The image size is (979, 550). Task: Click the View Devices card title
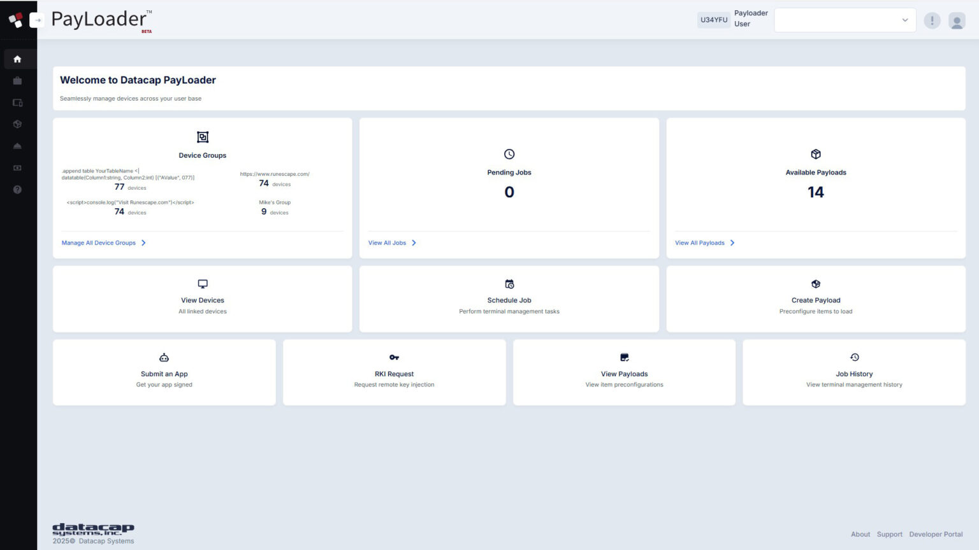tap(203, 300)
